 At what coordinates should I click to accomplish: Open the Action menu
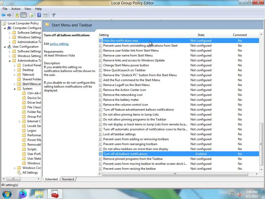(16, 9)
